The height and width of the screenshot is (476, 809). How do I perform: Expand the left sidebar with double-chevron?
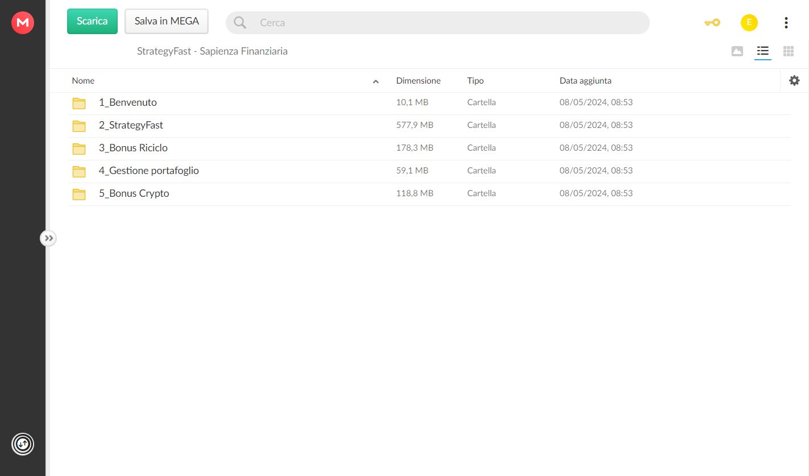point(48,238)
